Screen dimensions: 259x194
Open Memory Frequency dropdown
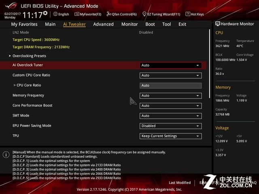(x=170, y=96)
